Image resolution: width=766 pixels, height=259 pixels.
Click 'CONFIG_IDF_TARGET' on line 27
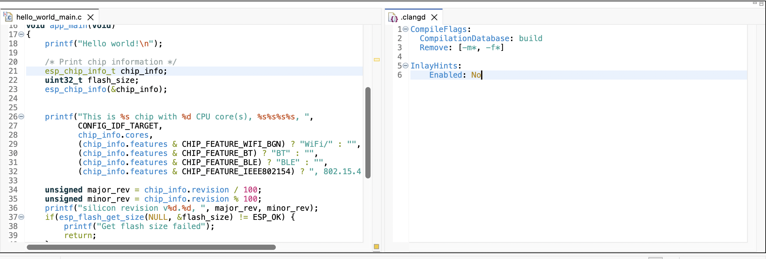tap(118, 126)
